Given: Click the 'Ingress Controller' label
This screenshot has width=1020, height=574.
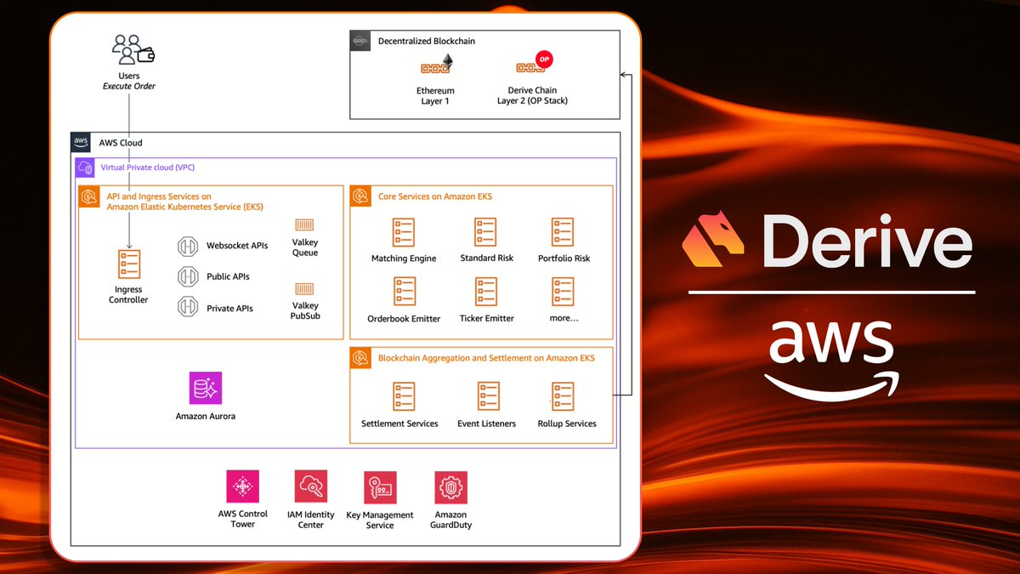Looking at the screenshot, I should point(128,295).
